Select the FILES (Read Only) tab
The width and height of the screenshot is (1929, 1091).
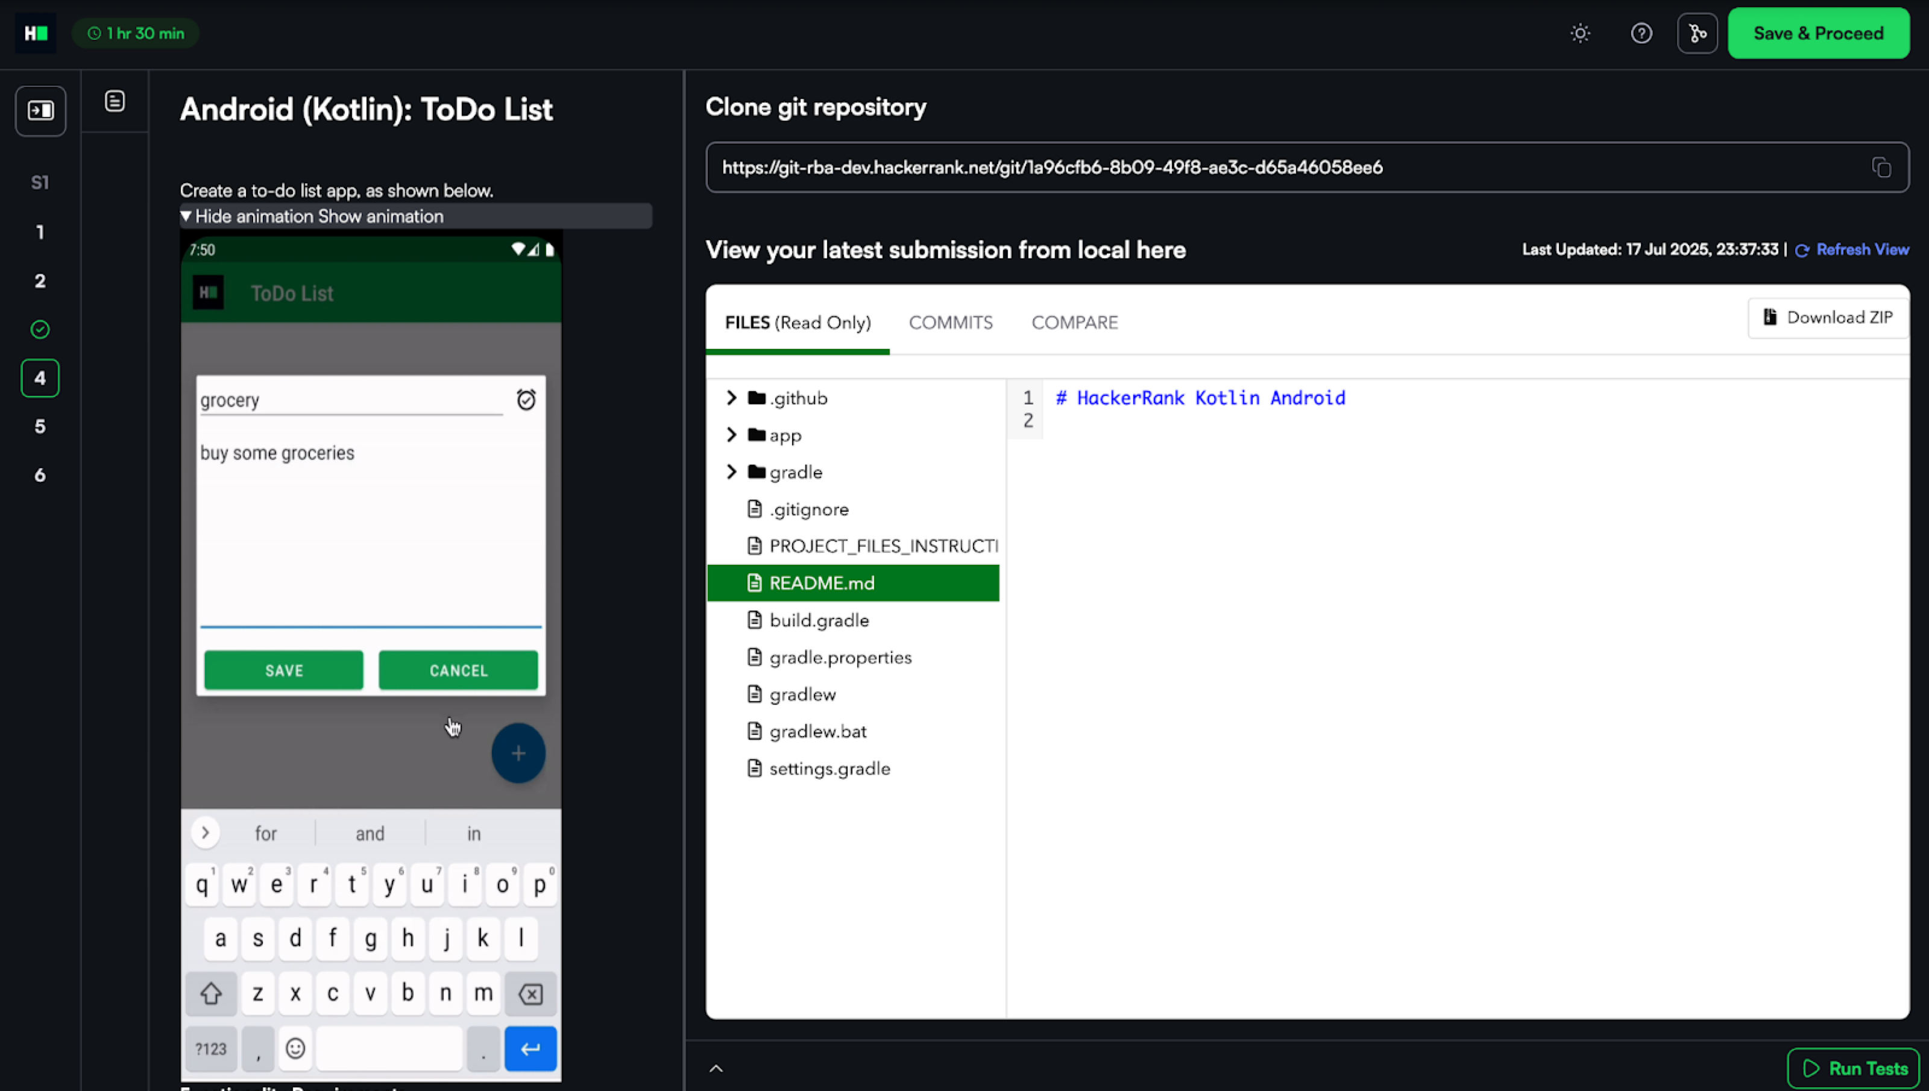798,322
